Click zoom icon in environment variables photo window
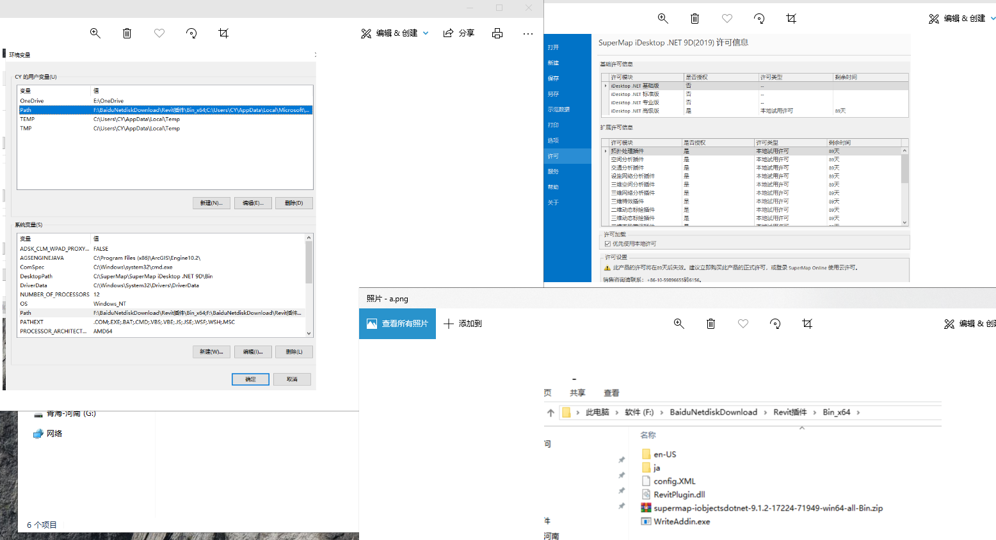This screenshot has height=540, width=996. coord(95,33)
